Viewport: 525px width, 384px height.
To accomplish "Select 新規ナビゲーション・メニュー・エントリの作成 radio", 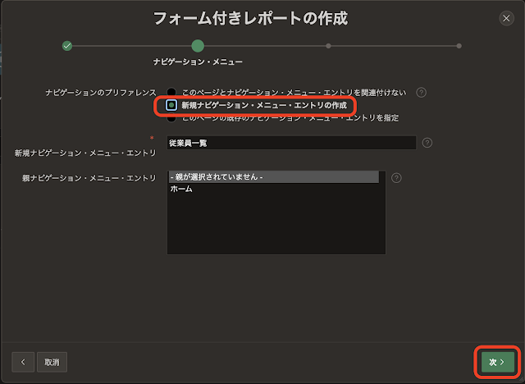I will tap(171, 105).
